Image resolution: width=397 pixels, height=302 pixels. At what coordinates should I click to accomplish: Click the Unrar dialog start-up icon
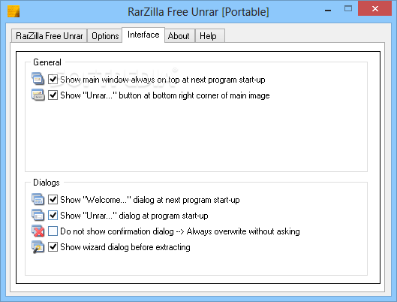click(x=38, y=215)
